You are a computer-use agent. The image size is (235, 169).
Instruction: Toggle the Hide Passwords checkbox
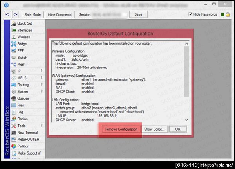(x=190, y=14)
